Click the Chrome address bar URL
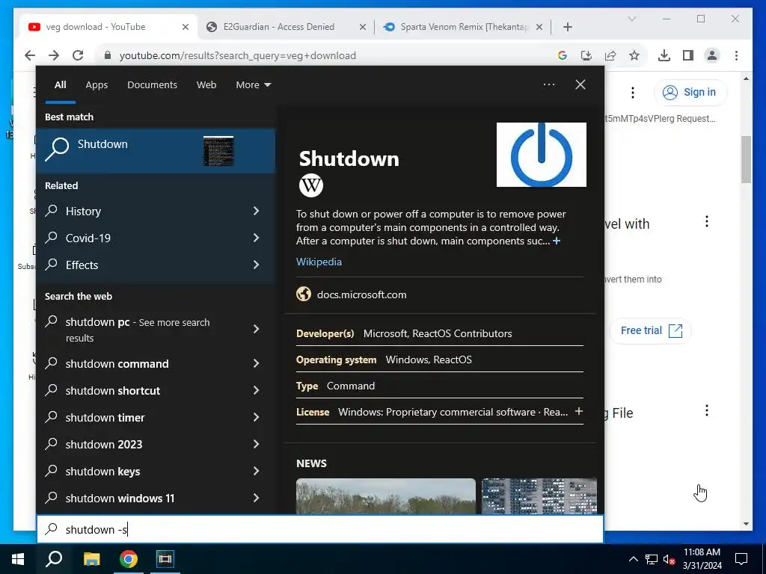Image resolution: width=766 pixels, height=574 pixels. 237,55
